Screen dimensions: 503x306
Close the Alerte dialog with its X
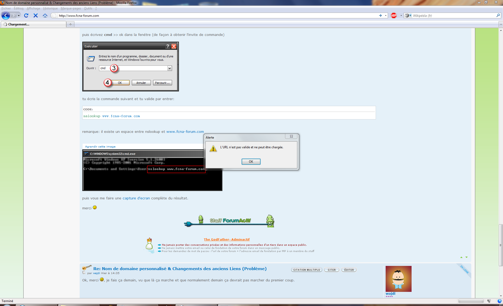tap(291, 136)
